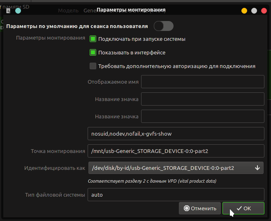Click the 'Тип файловой системы' auto field
The height and width of the screenshot is (221, 271).
point(176,195)
